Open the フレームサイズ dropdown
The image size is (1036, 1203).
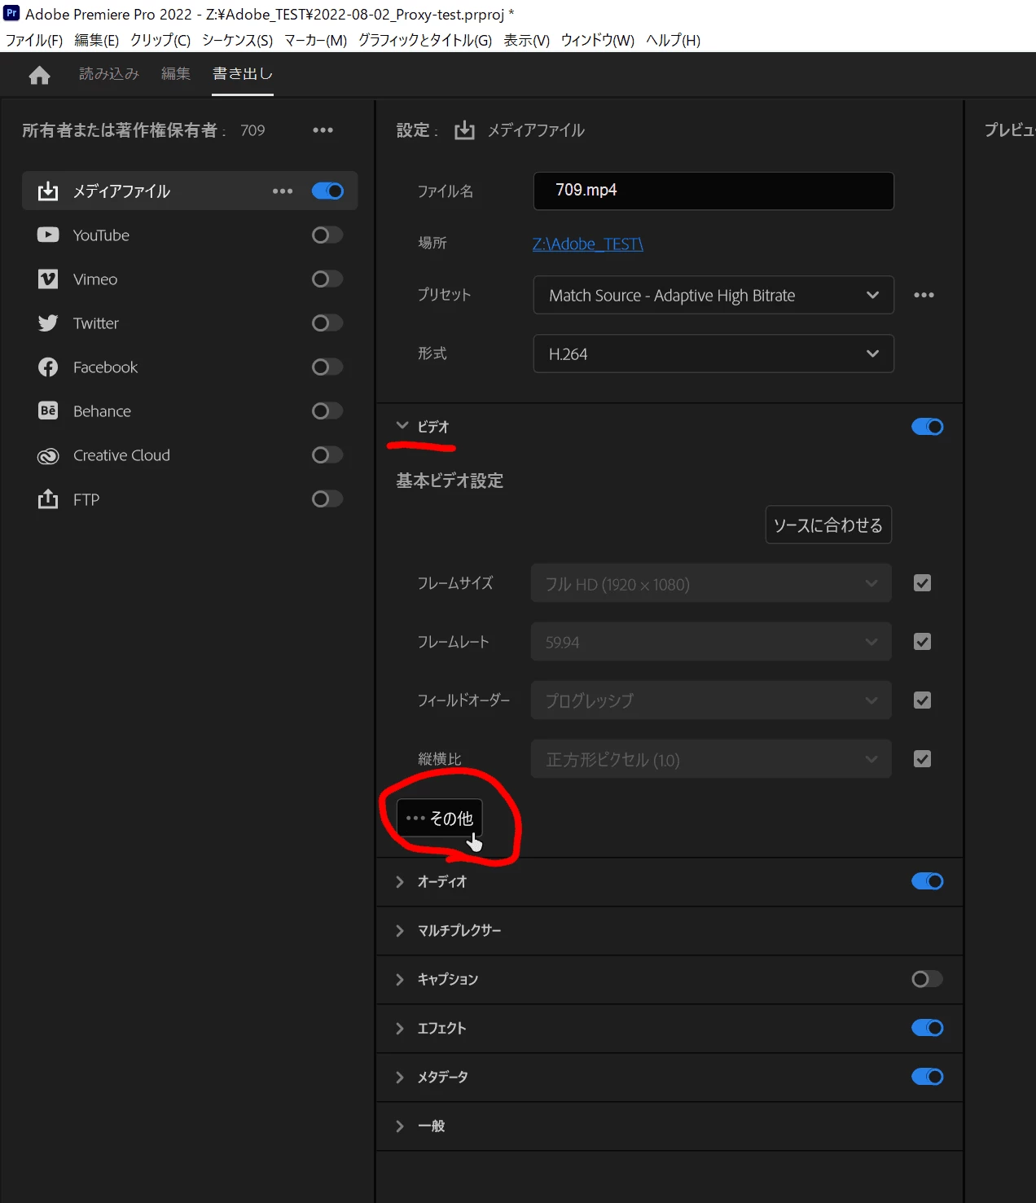click(x=711, y=583)
